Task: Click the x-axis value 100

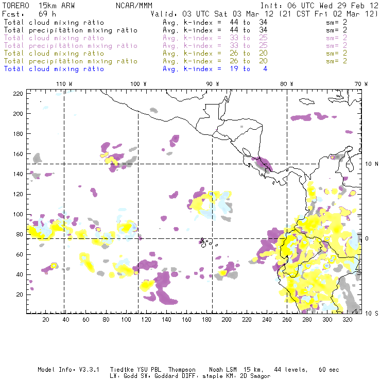Action: [x=126, y=320]
